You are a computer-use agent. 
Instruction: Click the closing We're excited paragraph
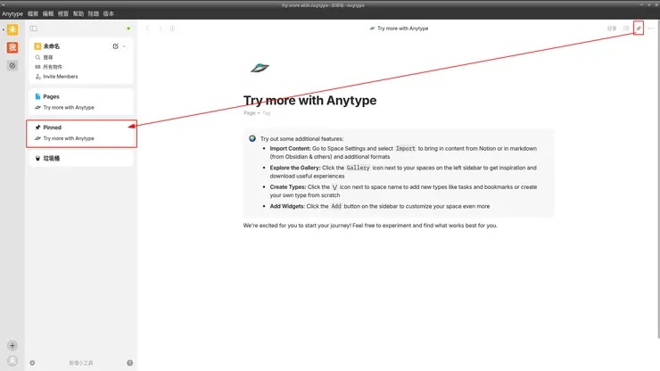click(370, 226)
